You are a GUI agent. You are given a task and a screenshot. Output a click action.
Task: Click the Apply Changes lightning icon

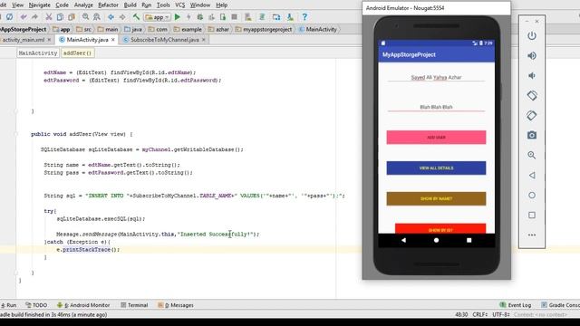tap(188, 17)
